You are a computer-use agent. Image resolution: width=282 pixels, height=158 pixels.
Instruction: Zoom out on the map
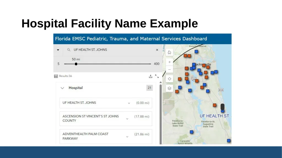click(169, 70)
